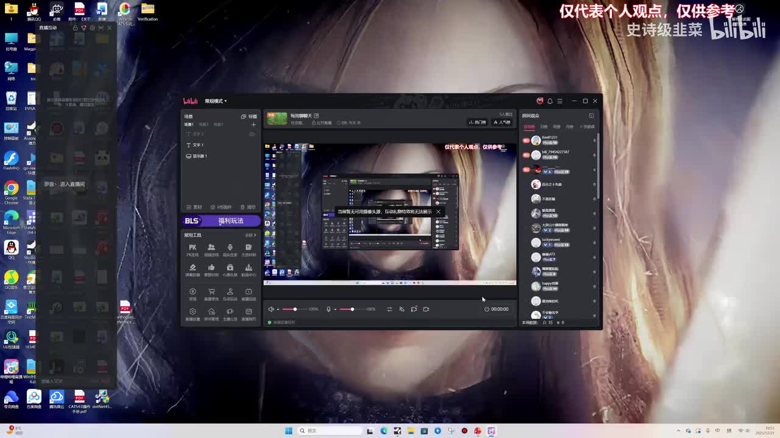Click the 热门榜 button

[477, 122]
